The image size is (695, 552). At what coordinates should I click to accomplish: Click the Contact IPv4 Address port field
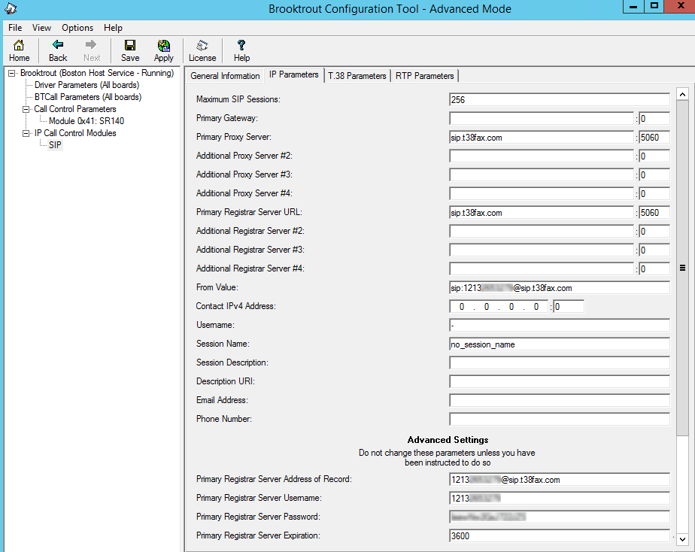coord(569,307)
